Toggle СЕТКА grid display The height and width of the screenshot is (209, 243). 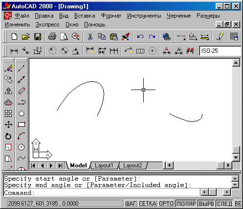coord(148,204)
